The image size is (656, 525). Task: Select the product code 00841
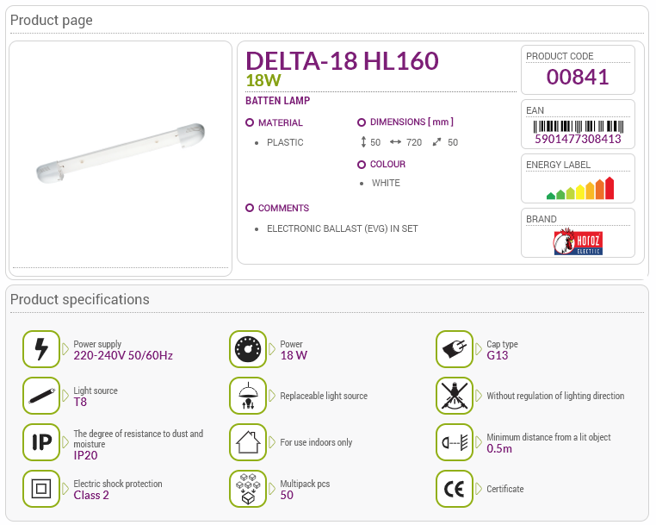tap(578, 77)
